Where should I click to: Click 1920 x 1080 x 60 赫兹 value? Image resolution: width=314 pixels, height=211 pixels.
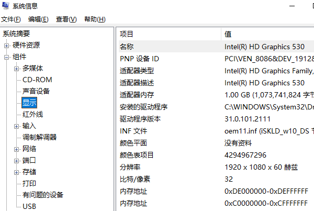261,167
